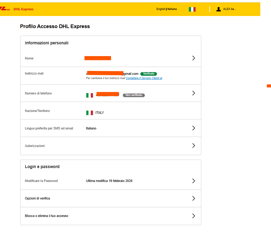The width and height of the screenshot is (271, 242).
Task: Open the Nome row chevron
Action: (x=193, y=58)
